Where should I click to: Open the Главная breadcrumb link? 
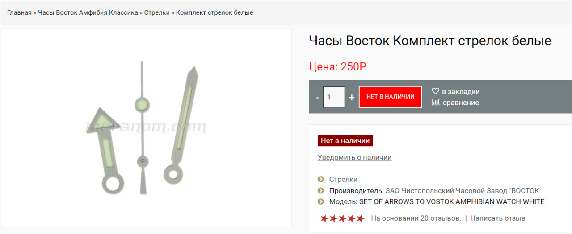19,12
